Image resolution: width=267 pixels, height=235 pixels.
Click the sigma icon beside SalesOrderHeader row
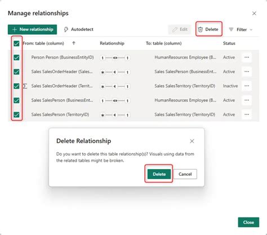pos(25,86)
